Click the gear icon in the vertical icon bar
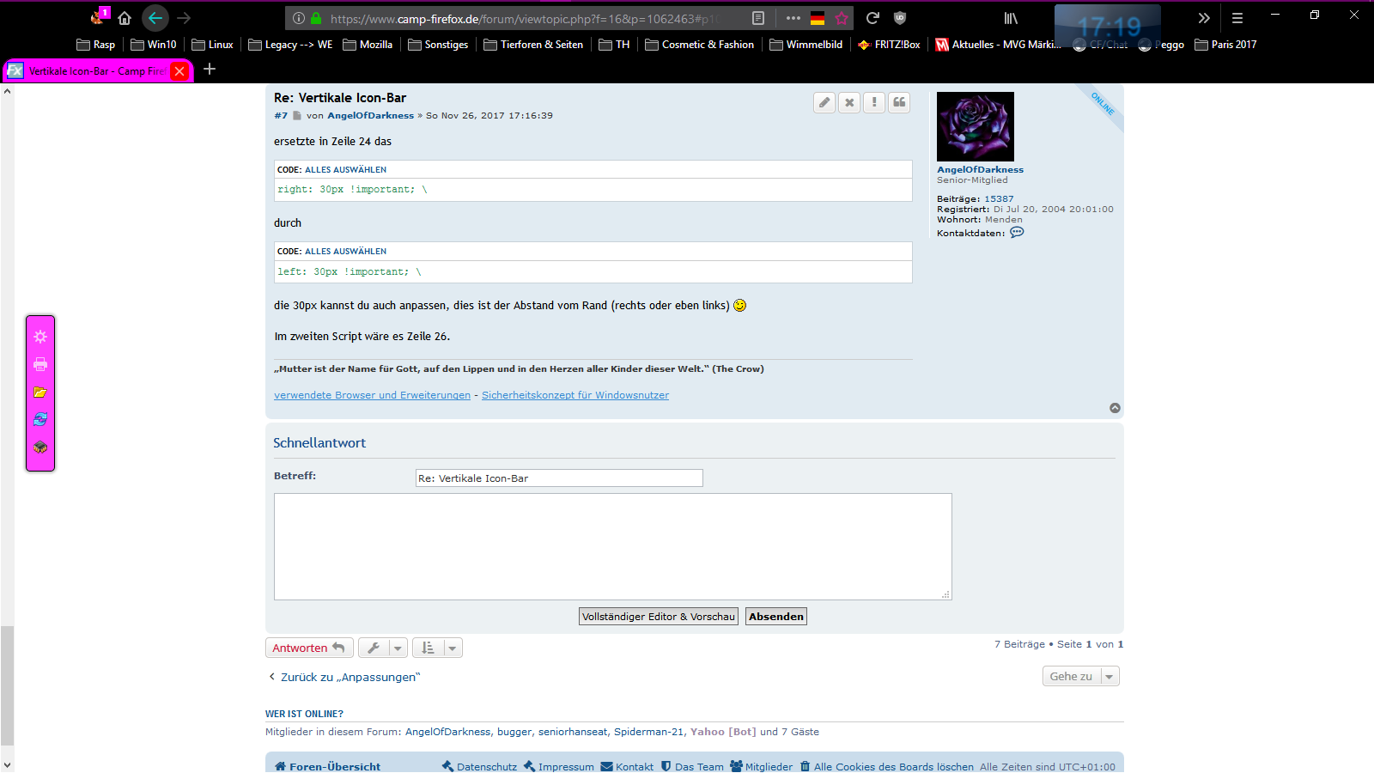 [40, 337]
